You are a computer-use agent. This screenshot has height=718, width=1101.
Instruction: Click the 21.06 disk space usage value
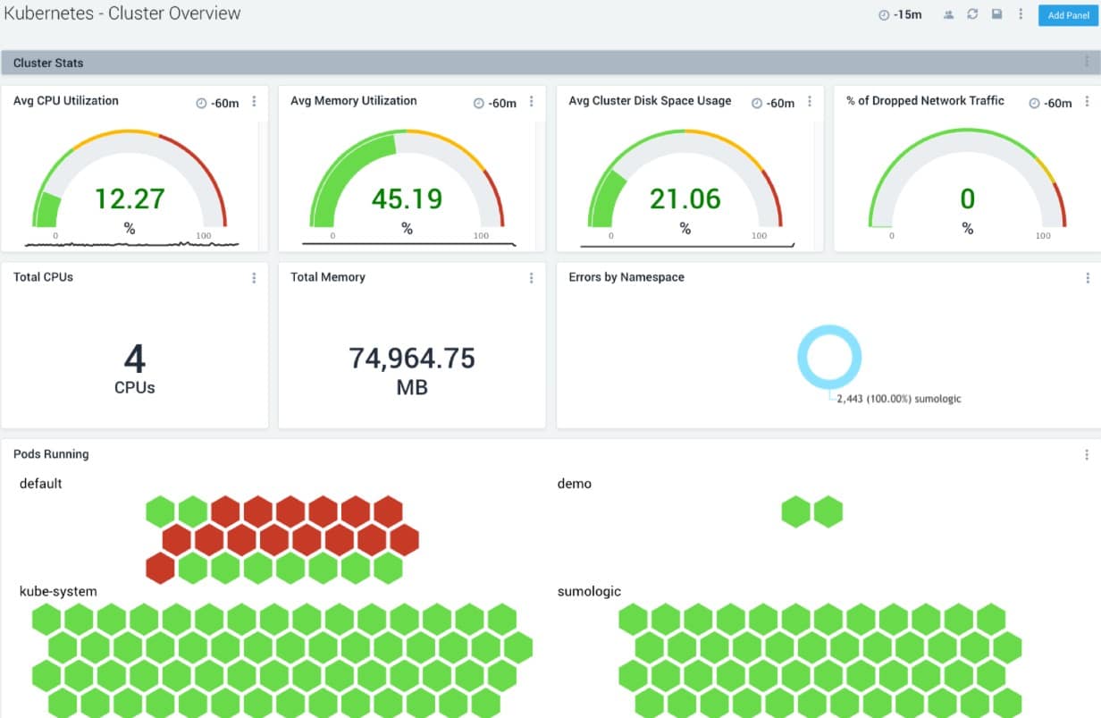click(x=685, y=199)
